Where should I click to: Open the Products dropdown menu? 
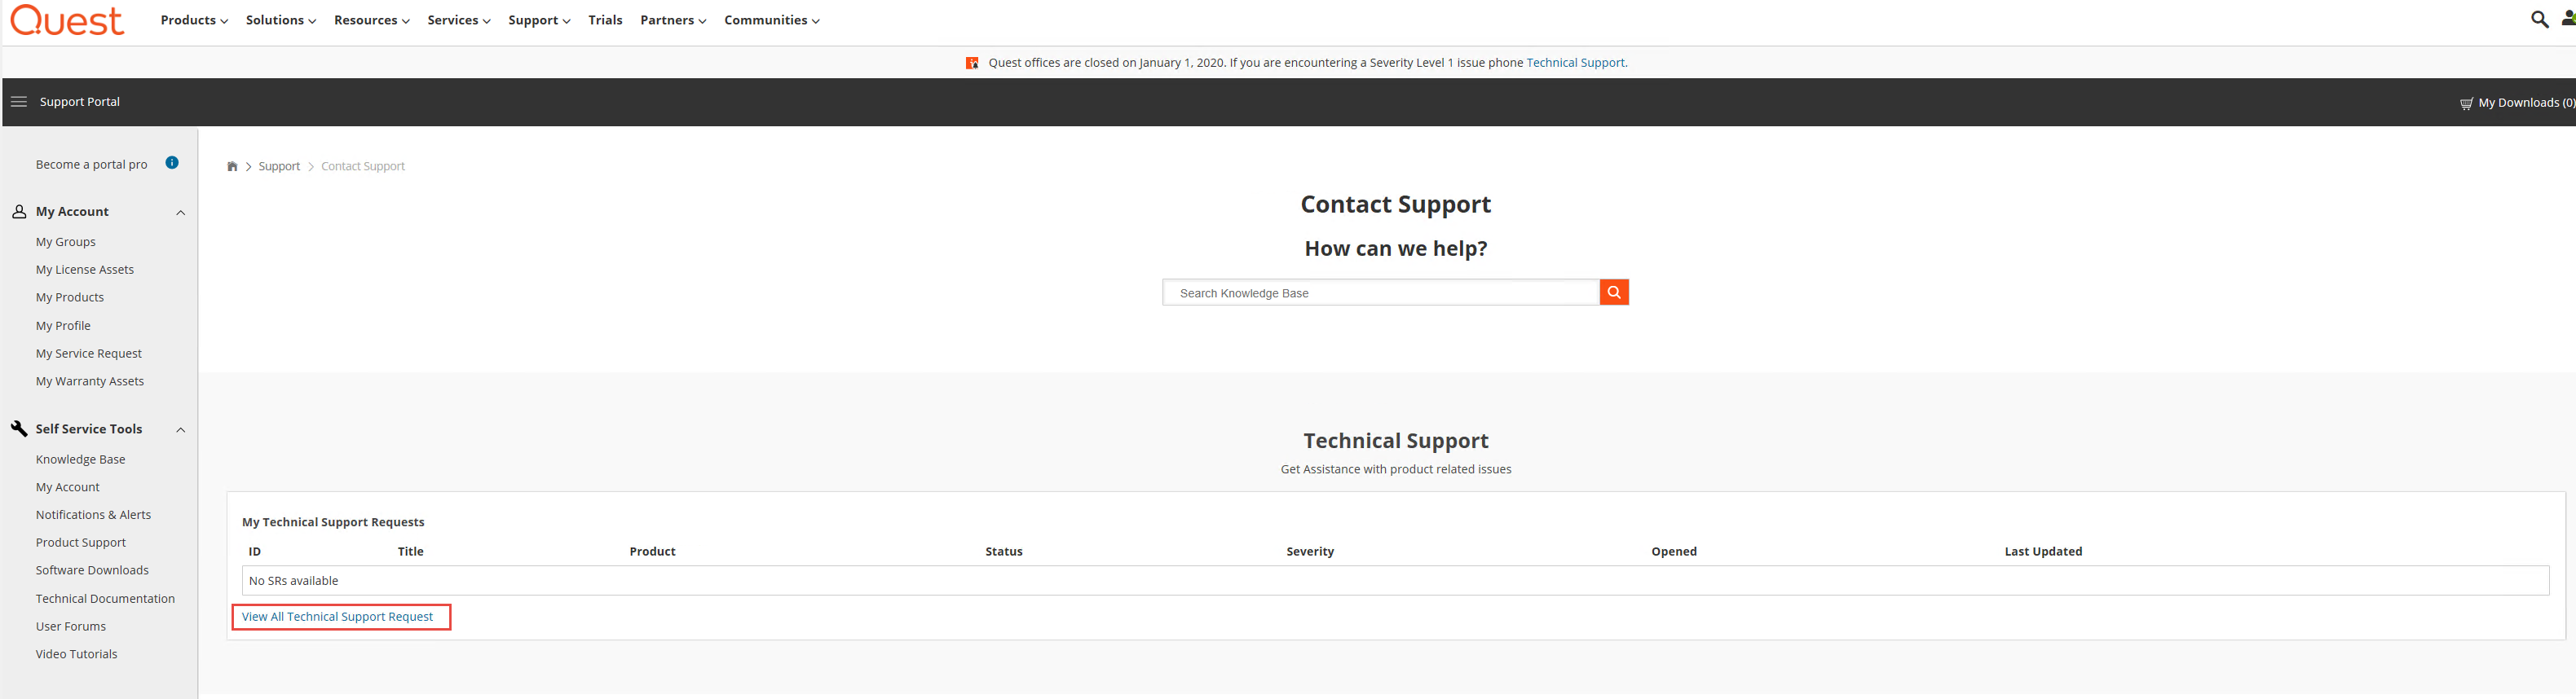tap(194, 20)
